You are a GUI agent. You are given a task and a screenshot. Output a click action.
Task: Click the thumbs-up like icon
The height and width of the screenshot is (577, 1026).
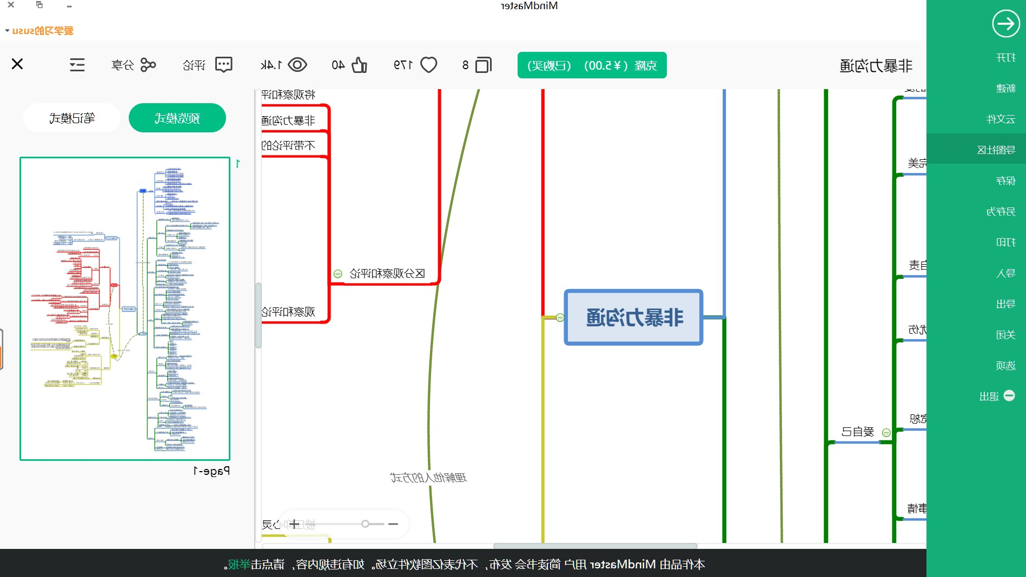359,65
